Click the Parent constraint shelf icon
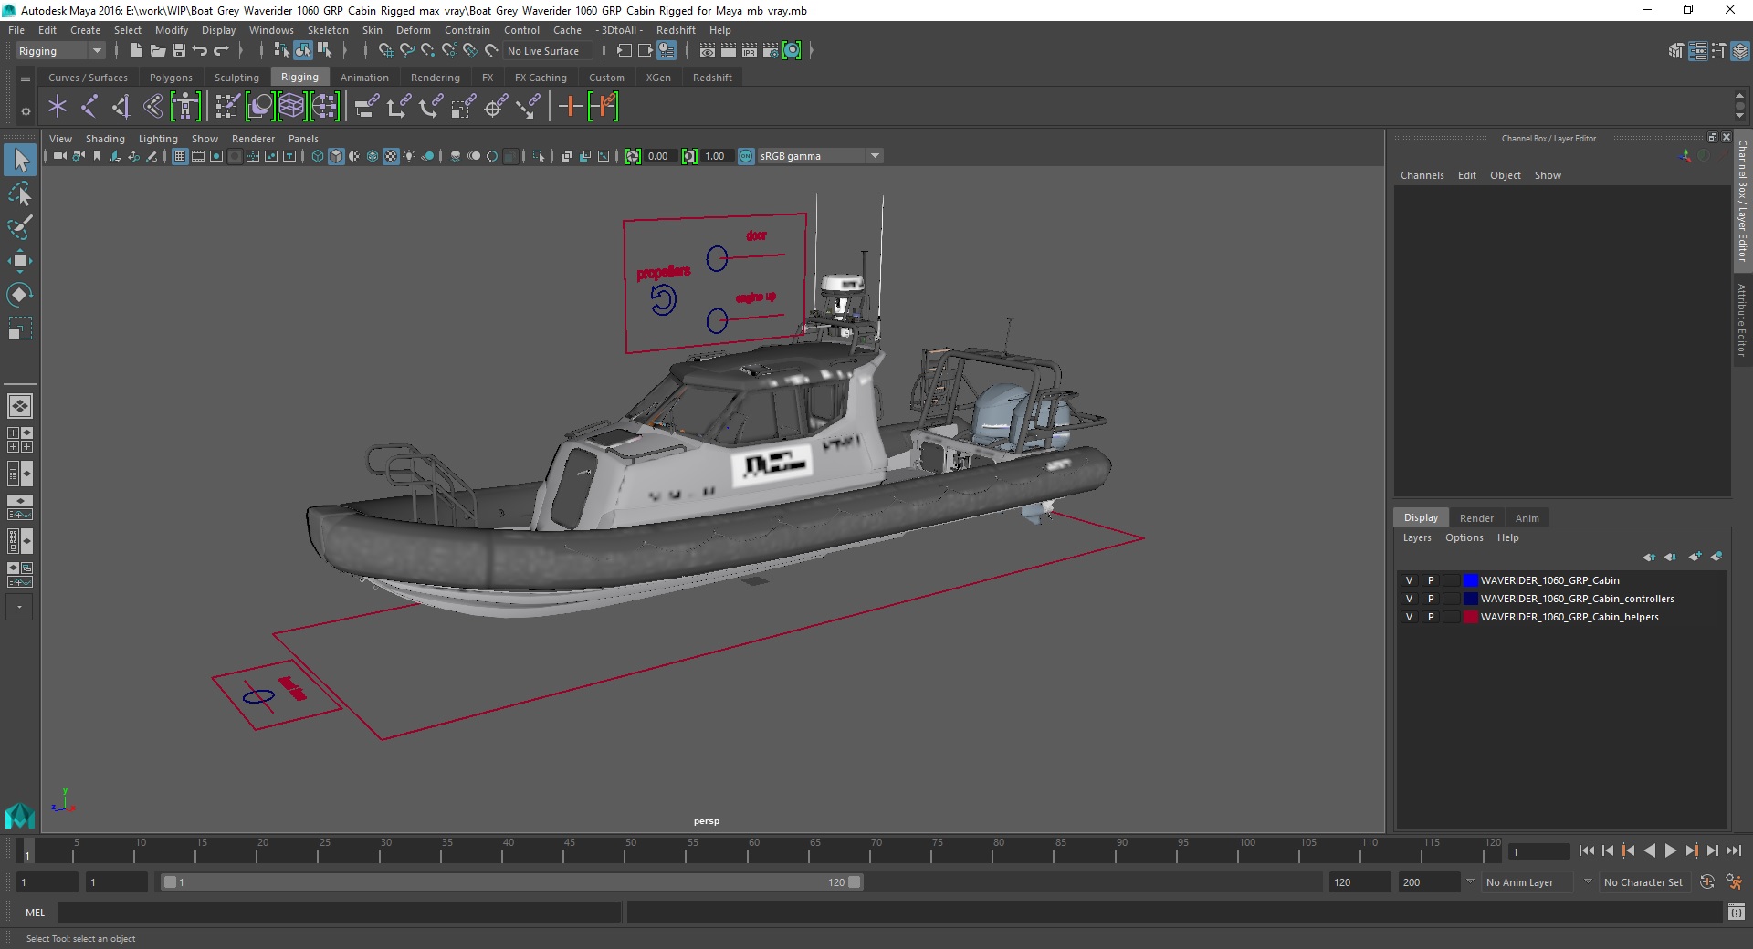Image resolution: width=1753 pixels, height=949 pixels. (366, 107)
